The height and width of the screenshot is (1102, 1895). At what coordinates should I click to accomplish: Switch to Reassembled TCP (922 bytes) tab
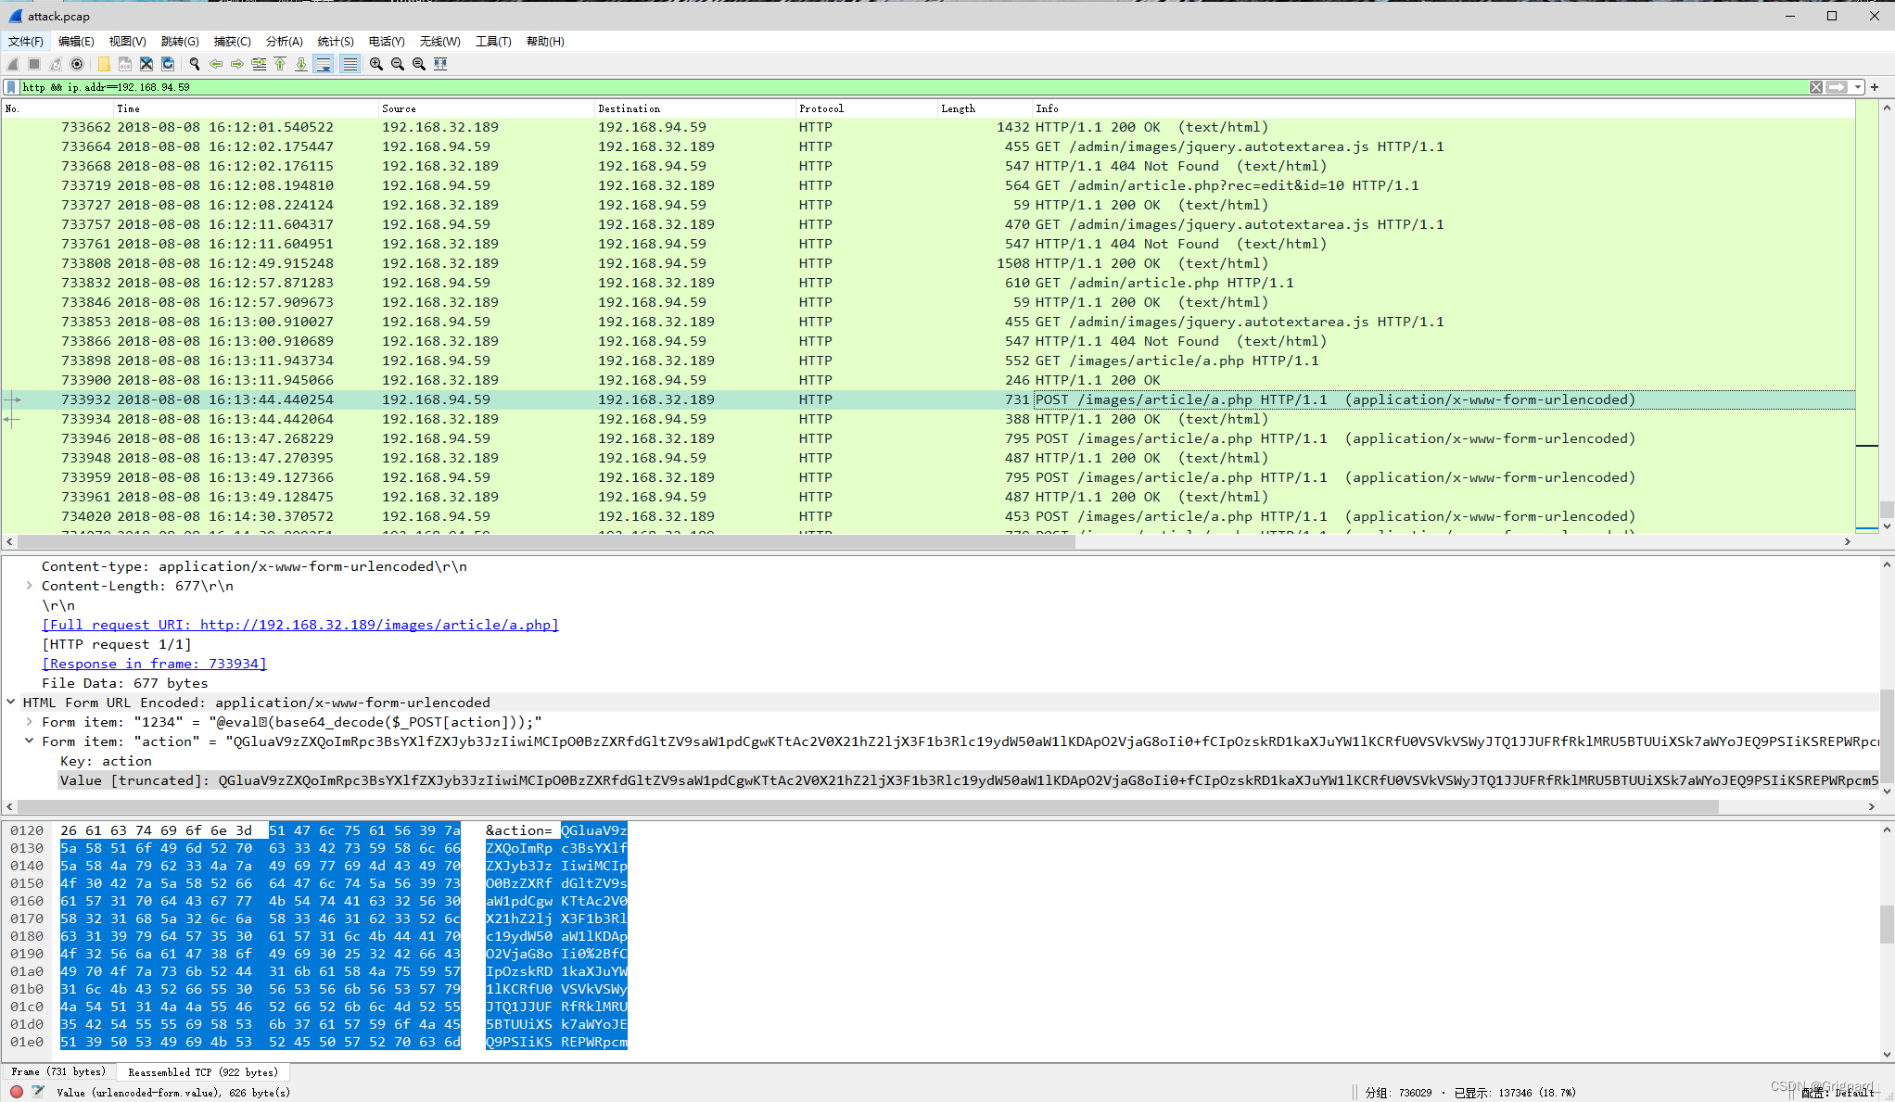click(203, 1072)
